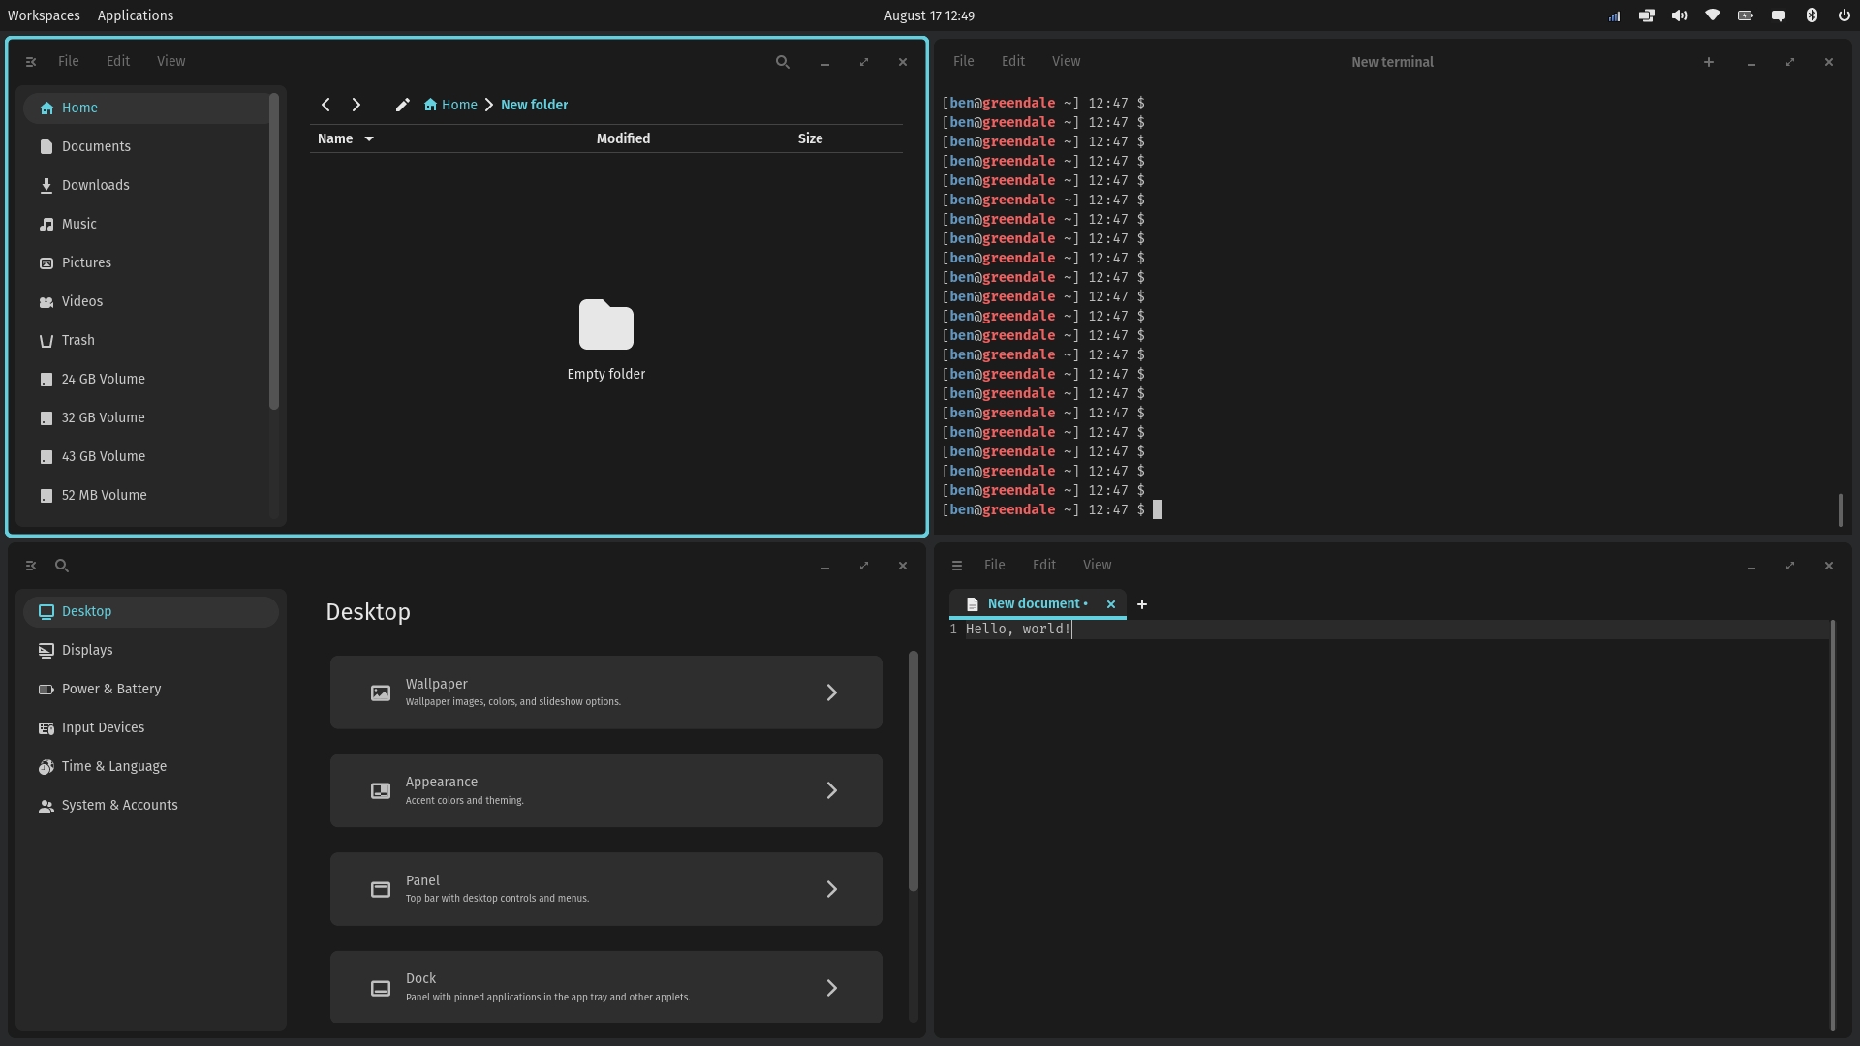Click the settings page vertical scrollbar
The image size is (1860, 1046).
tap(913, 771)
